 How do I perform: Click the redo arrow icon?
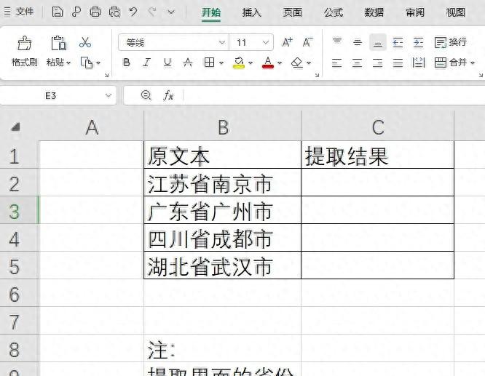152,12
